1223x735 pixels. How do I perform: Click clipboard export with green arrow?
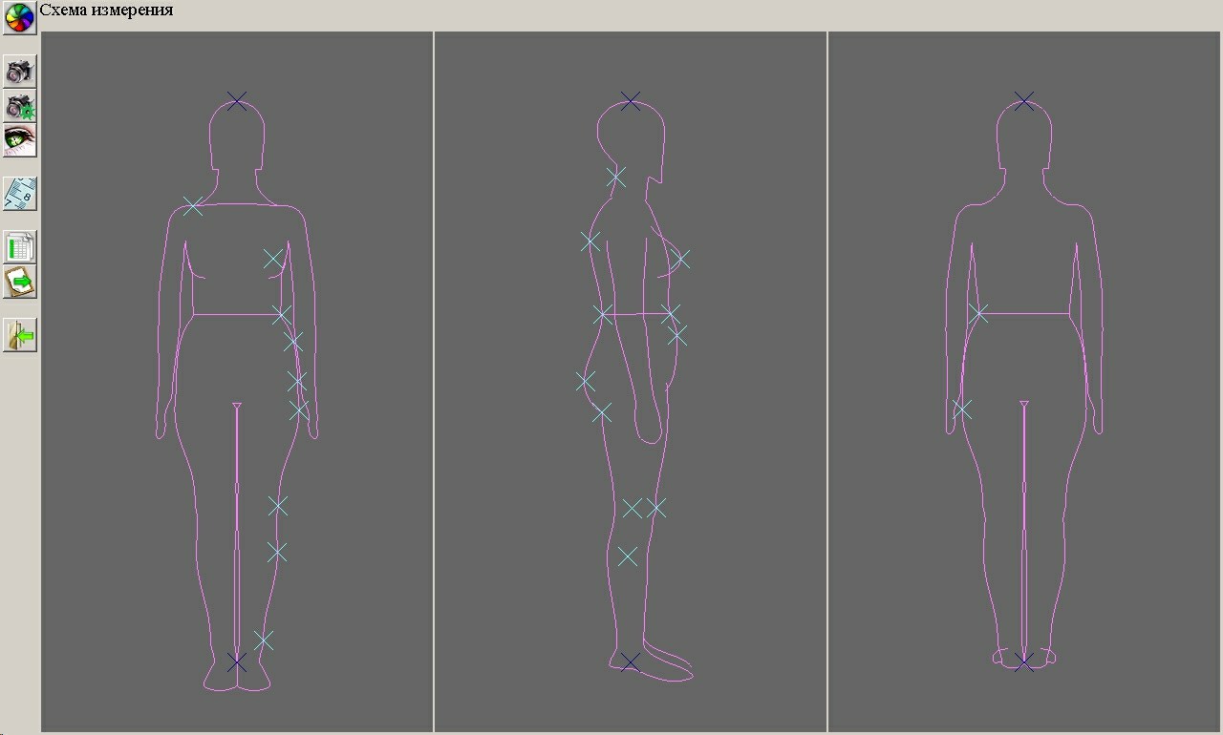pos(19,282)
